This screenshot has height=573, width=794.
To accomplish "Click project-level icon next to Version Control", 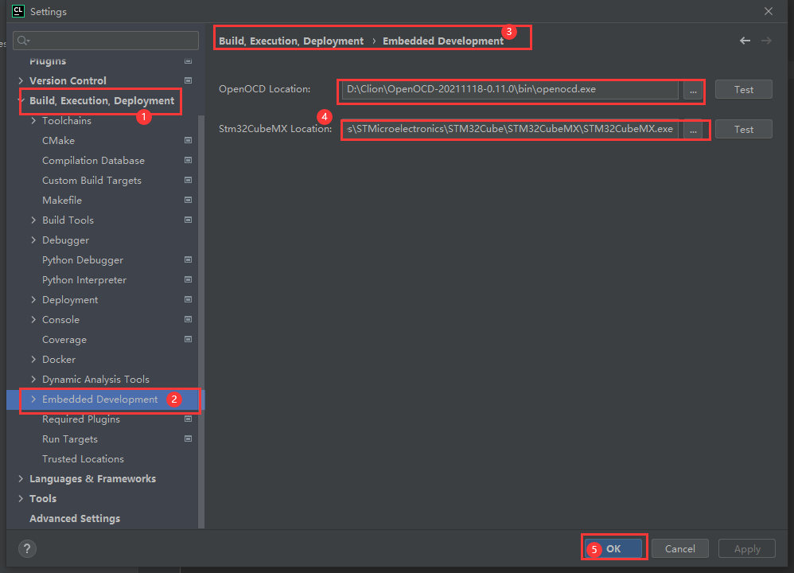I will pos(188,80).
